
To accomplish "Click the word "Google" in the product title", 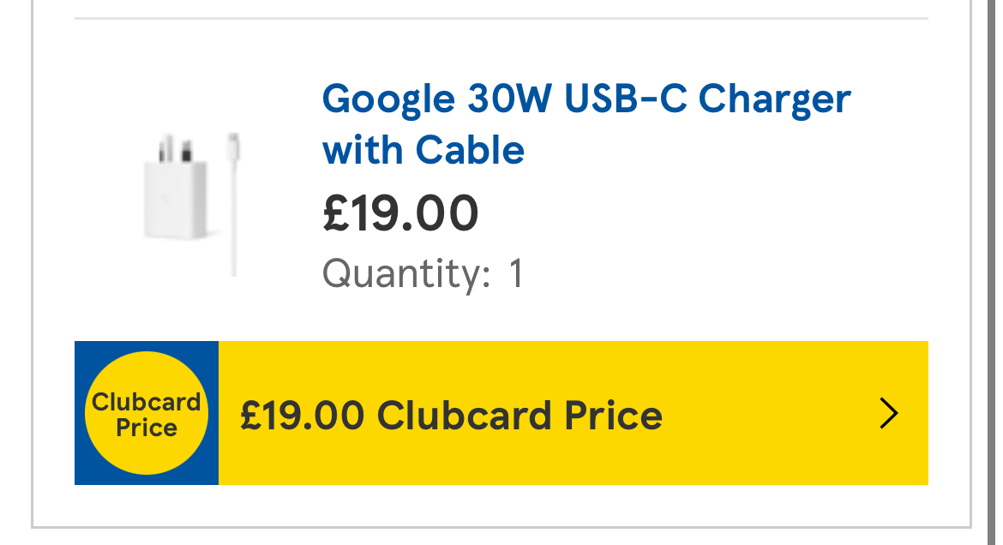I will tap(387, 100).
